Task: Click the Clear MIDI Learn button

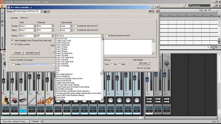Action: tap(32, 53)
